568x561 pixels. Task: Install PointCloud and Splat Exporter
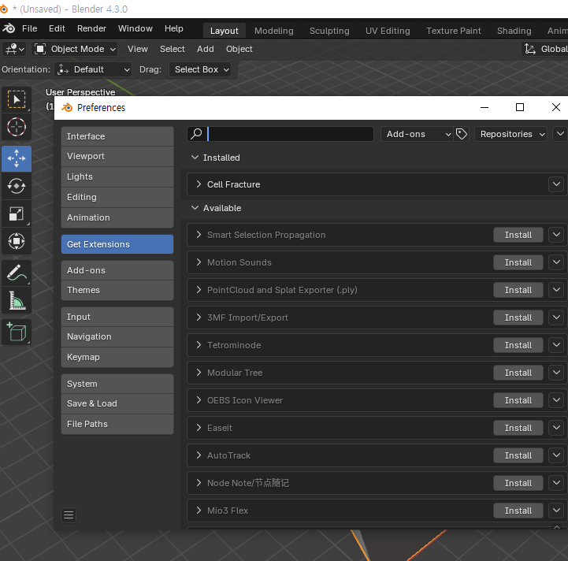[518, 290]
